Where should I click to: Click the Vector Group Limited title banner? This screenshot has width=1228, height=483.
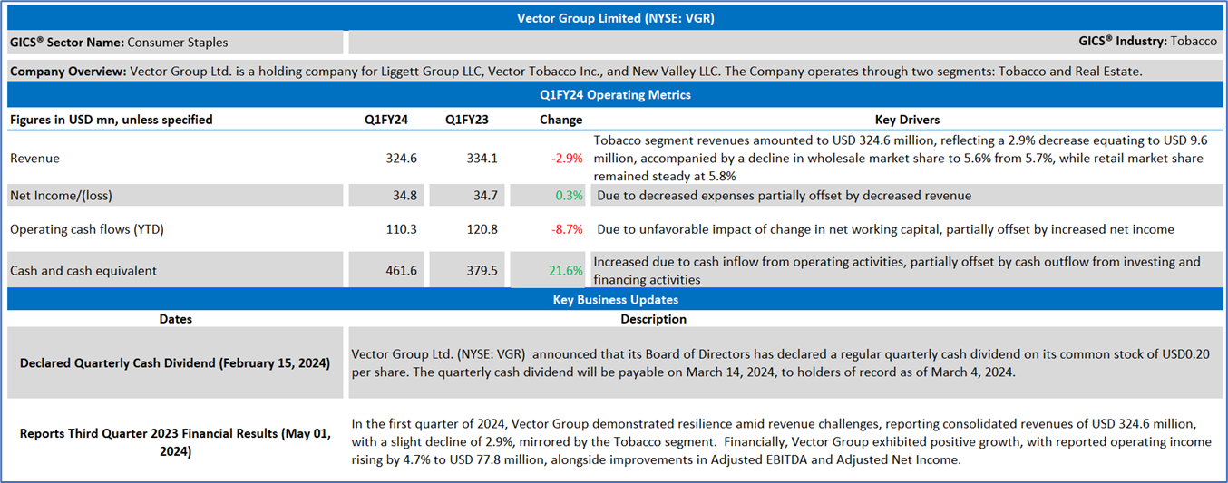(614, 17)
